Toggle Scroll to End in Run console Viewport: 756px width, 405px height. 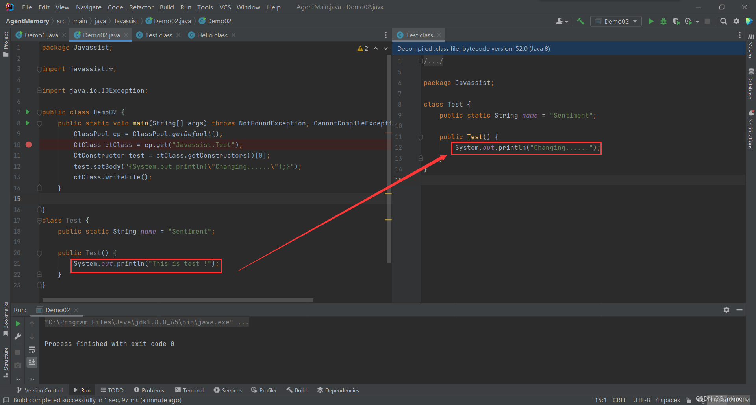(x=32, y=362)
